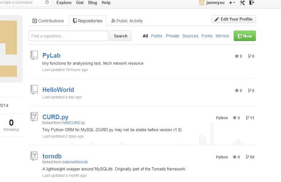Click the sign out icon
The image size is (281, 182).
pyautogui.click(x=252, y=3)
